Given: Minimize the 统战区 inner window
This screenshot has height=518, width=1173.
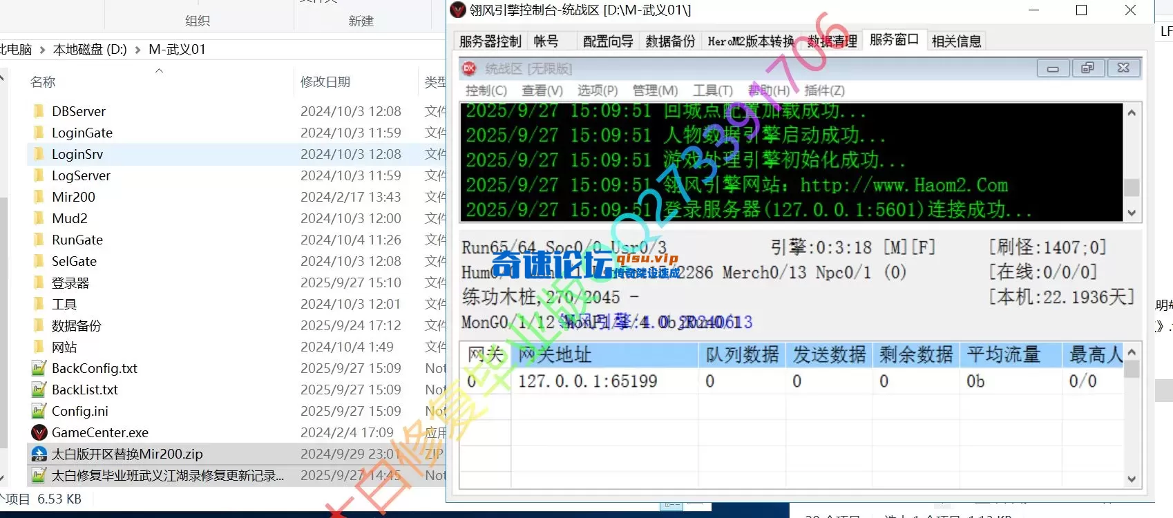Looking at the screenshot, I should [1053, 68].
